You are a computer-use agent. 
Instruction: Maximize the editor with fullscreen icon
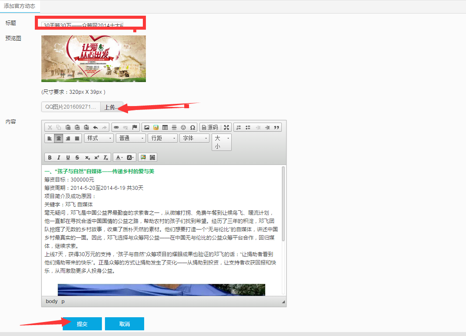pyautogui.click(x=226, y=127)
